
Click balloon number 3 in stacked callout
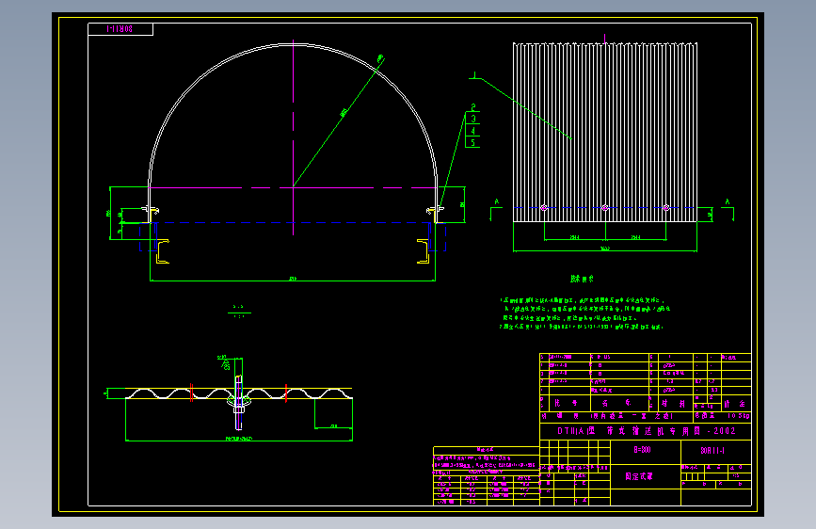tap(473, 119)
